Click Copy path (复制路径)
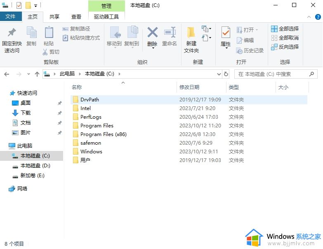The height and width of the screenshot is (249, 323). point(76,29)
